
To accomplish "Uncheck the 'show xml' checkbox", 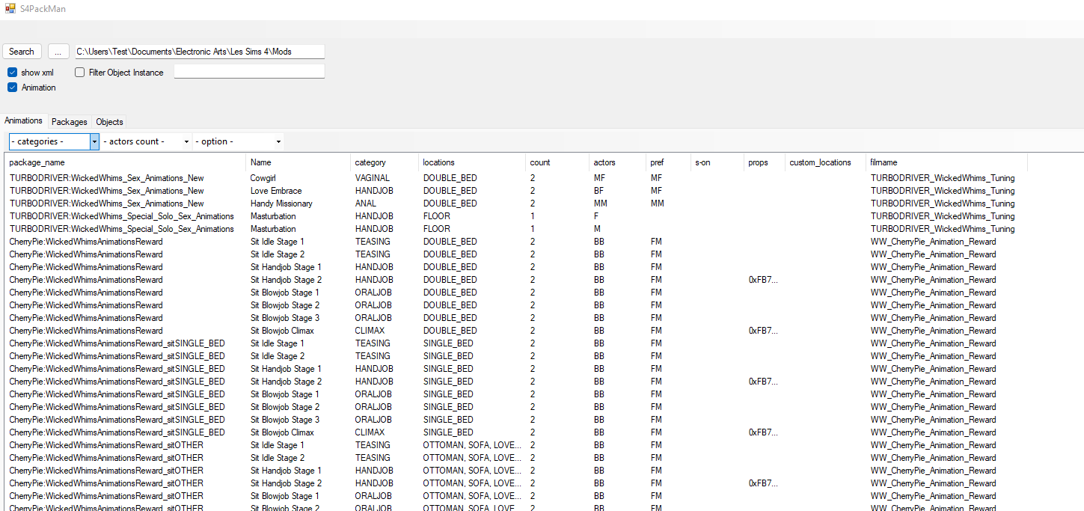I will coord(13,73).
